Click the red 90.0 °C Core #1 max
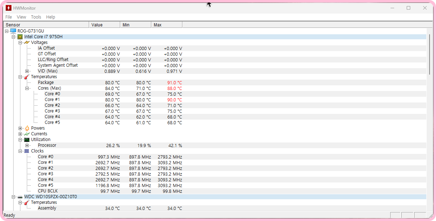Screen dimensions: 436x221 (x=175, y=100)
